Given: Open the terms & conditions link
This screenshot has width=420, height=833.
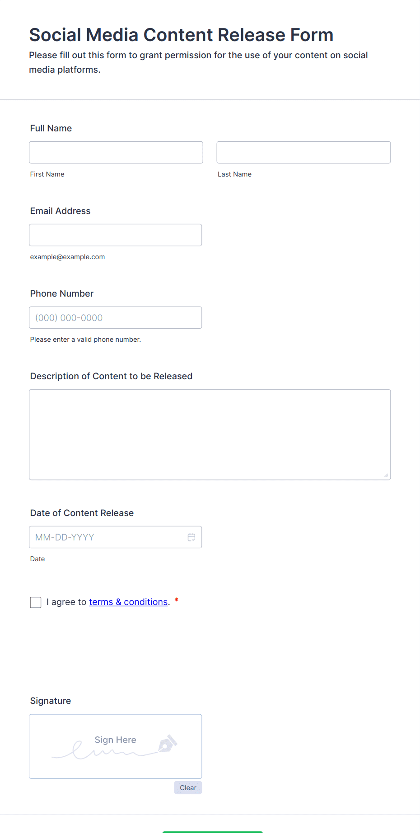Looking at the screenshot, I should (x=128, y=602).
